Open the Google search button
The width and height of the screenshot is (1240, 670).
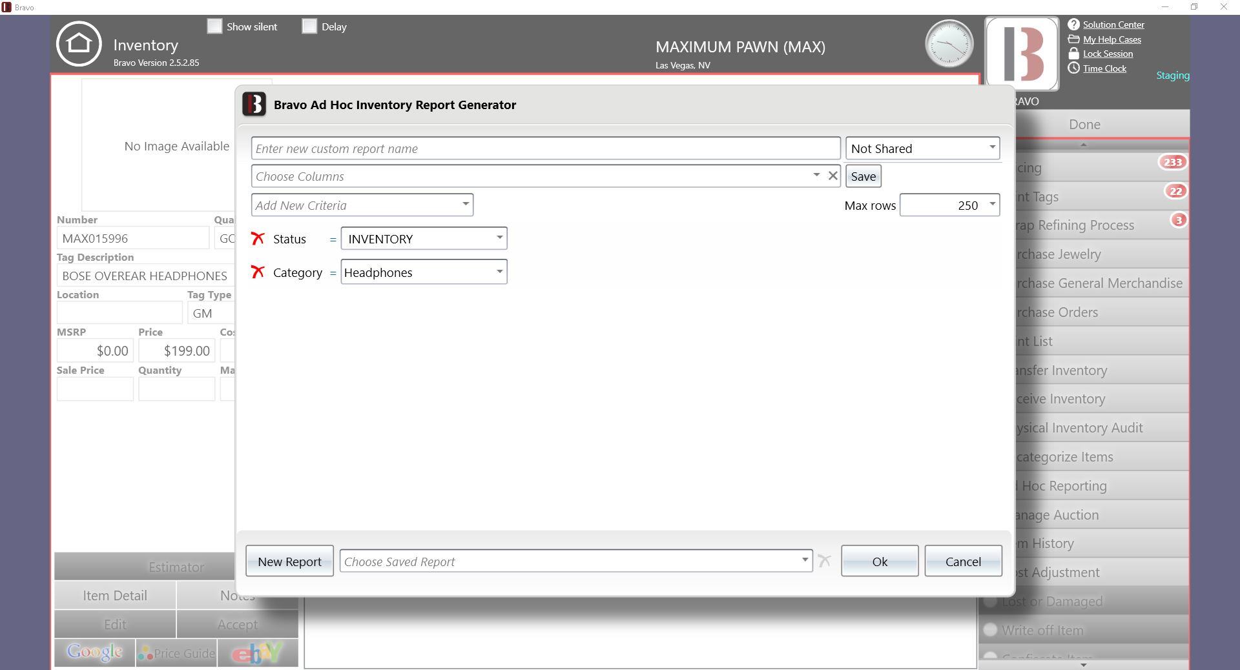(x=95, y=653)
